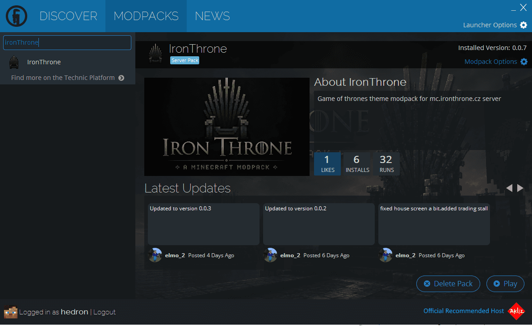
Task: Click the 'About IronThrone' heading
Action: [x=360, y=82]
